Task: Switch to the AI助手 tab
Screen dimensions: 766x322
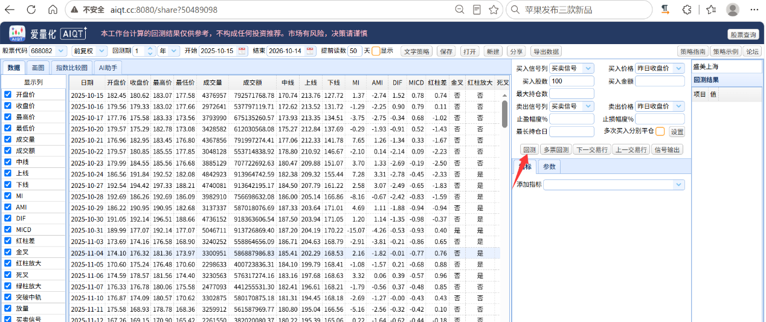Action: (108, 68)
